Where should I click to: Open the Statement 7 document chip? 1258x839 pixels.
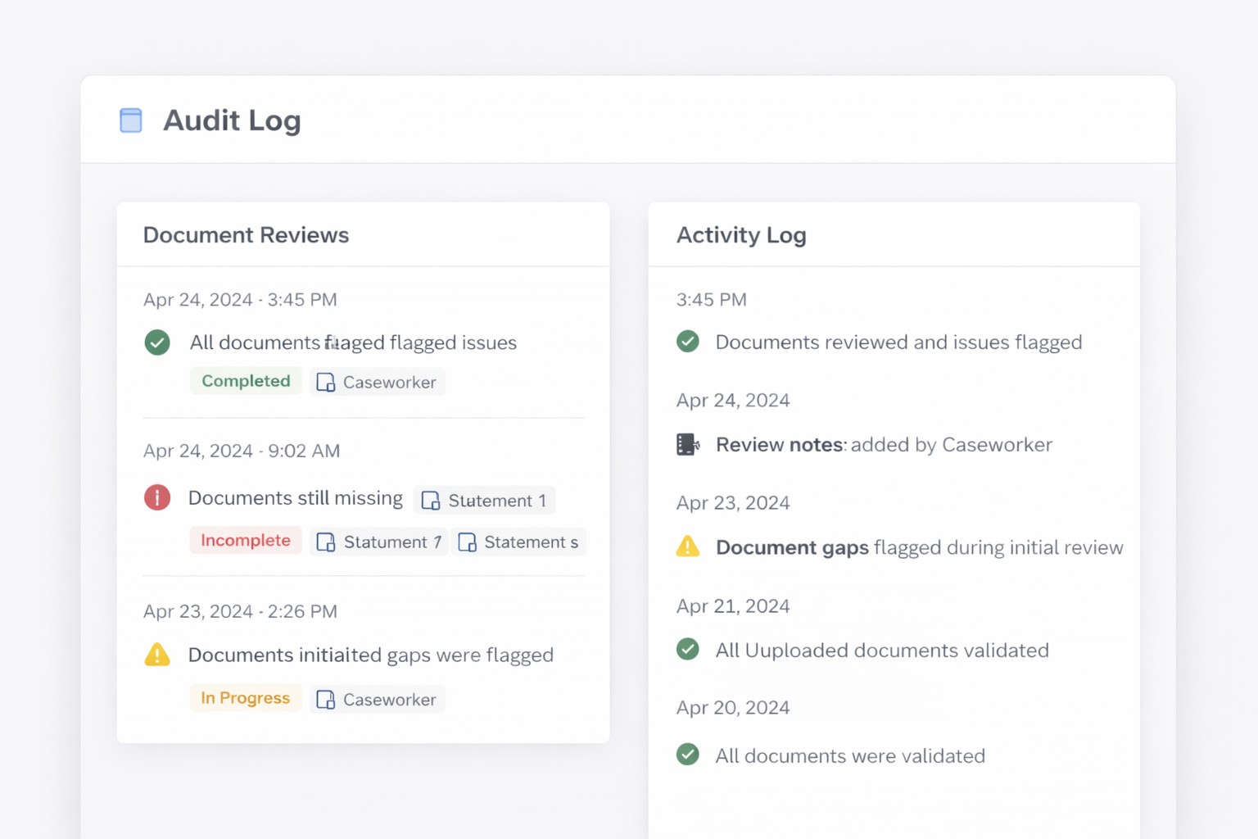tap(378, 542)
